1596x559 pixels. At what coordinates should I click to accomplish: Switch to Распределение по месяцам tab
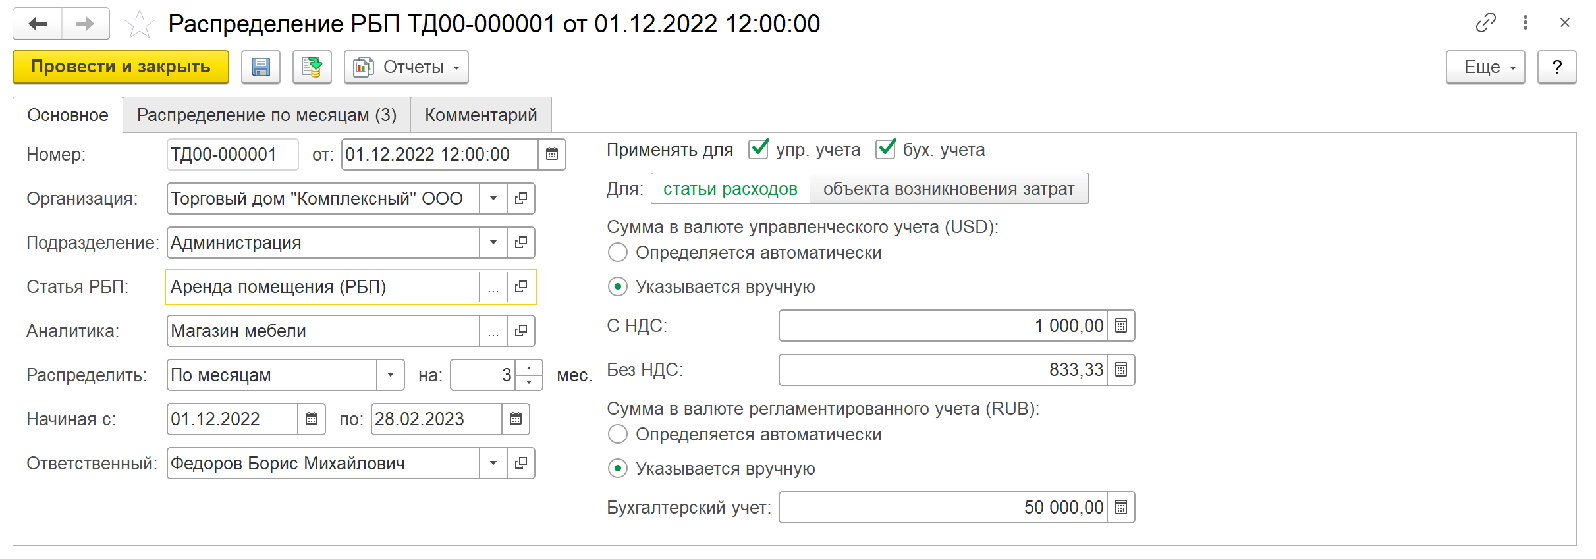pyautogui.click(x=266, y=115)
